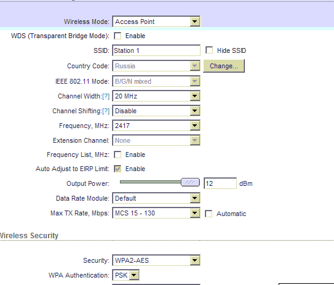Screen dimensions: 334x285
Task: Open the Data Rate Module dropdown
Action: [x=156, y=198]
